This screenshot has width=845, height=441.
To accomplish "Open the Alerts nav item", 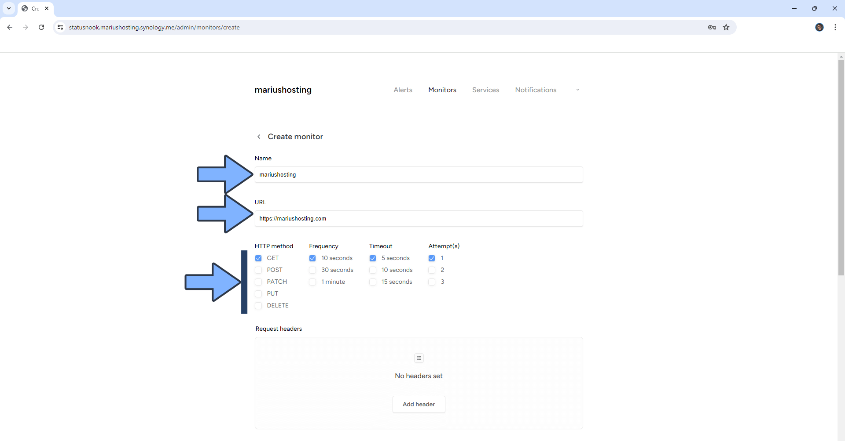I will [403, 90].
